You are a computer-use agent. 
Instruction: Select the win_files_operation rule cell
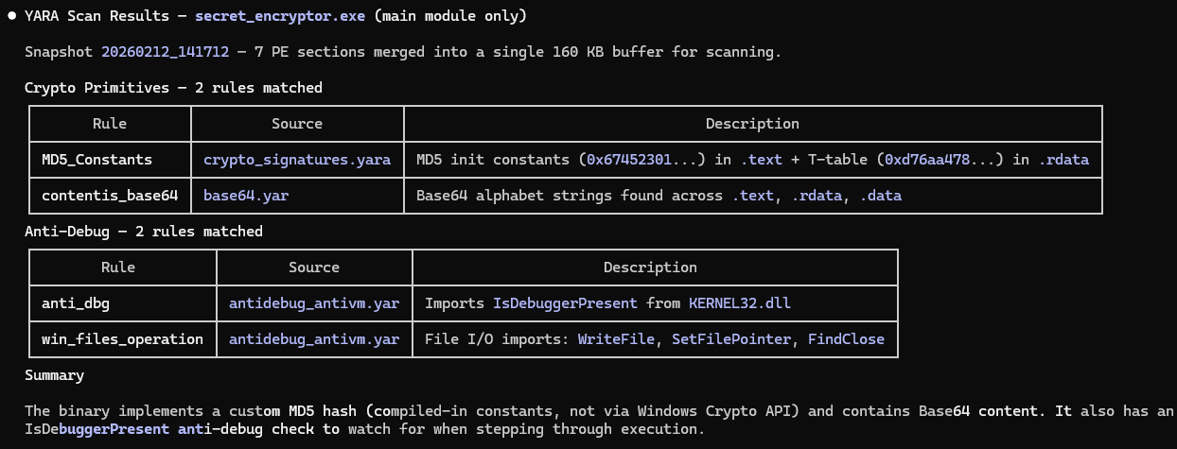pyautogui.click(x=122, y=338)
